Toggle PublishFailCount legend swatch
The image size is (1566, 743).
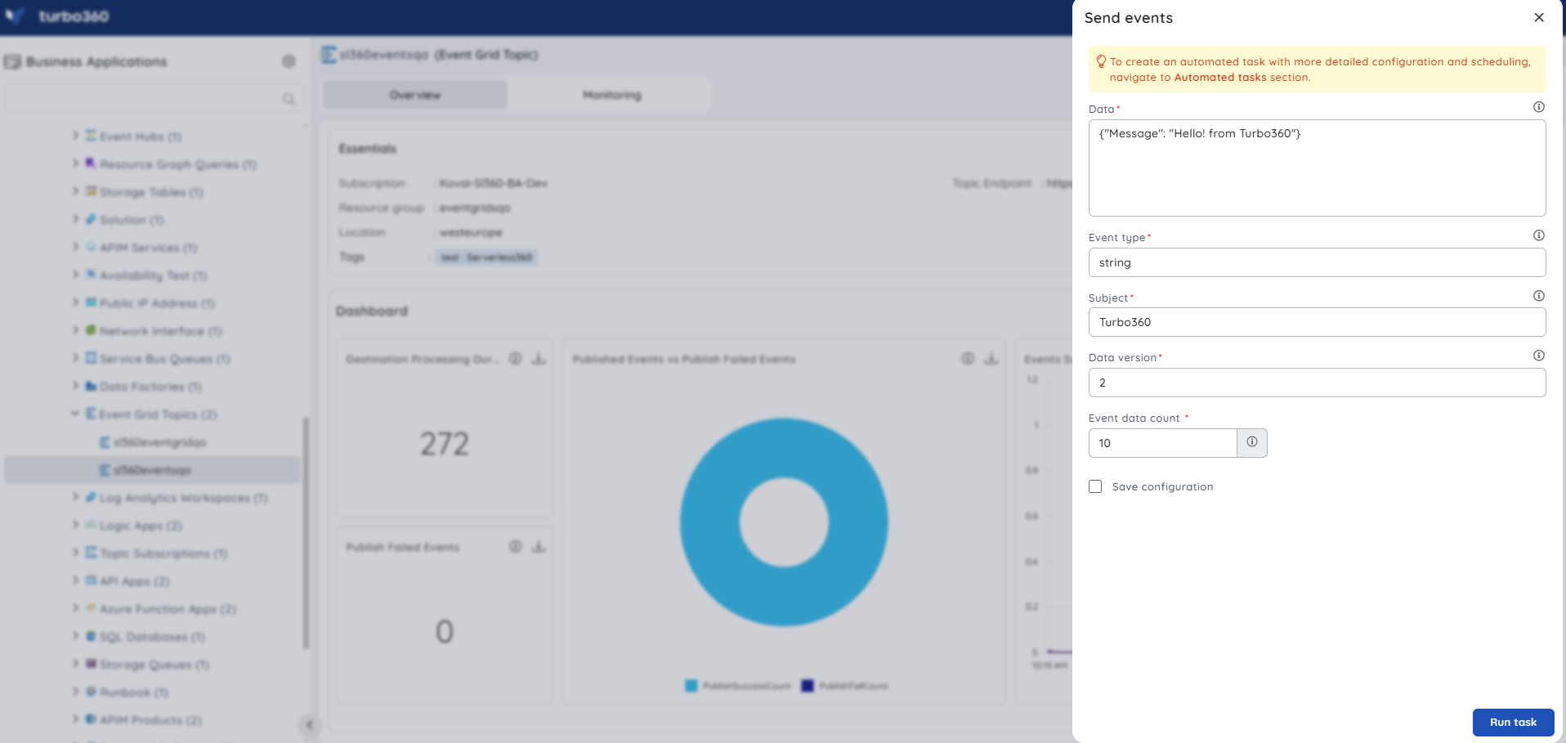pos(808,686)
